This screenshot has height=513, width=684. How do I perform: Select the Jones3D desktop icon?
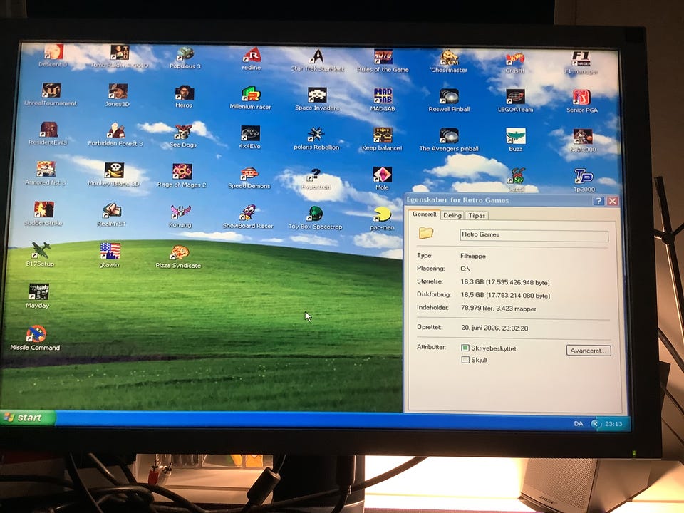coord(118,92)
